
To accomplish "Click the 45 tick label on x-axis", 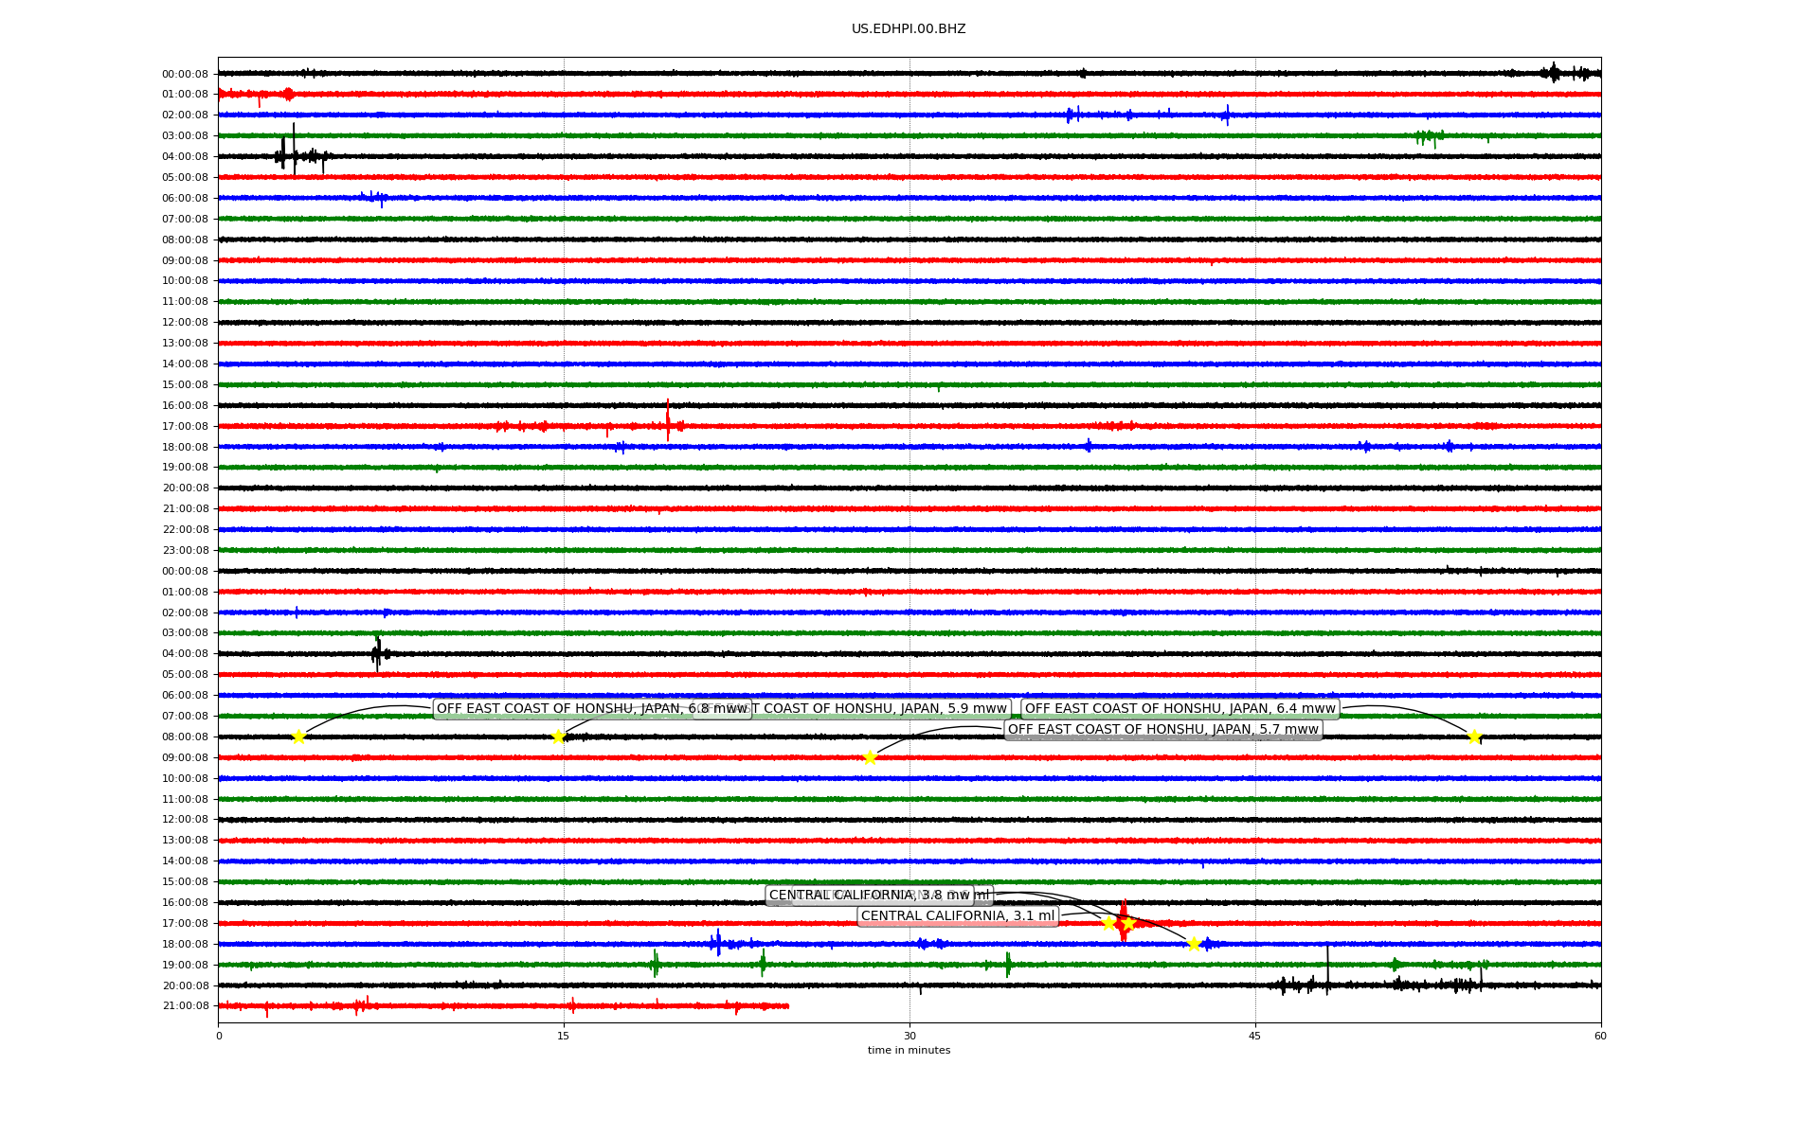I will tap(1255, 1036).
